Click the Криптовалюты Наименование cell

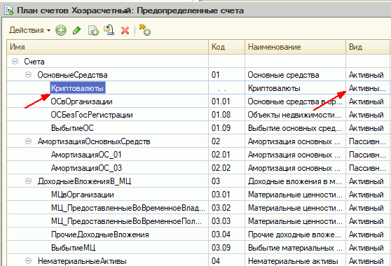pos(295,88)
